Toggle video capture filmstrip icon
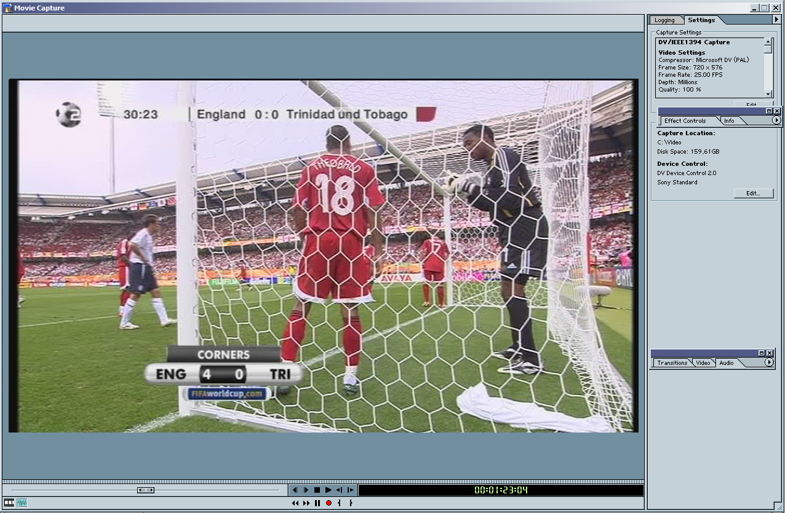This screenshot has width=785, height=513. [9, 503]
